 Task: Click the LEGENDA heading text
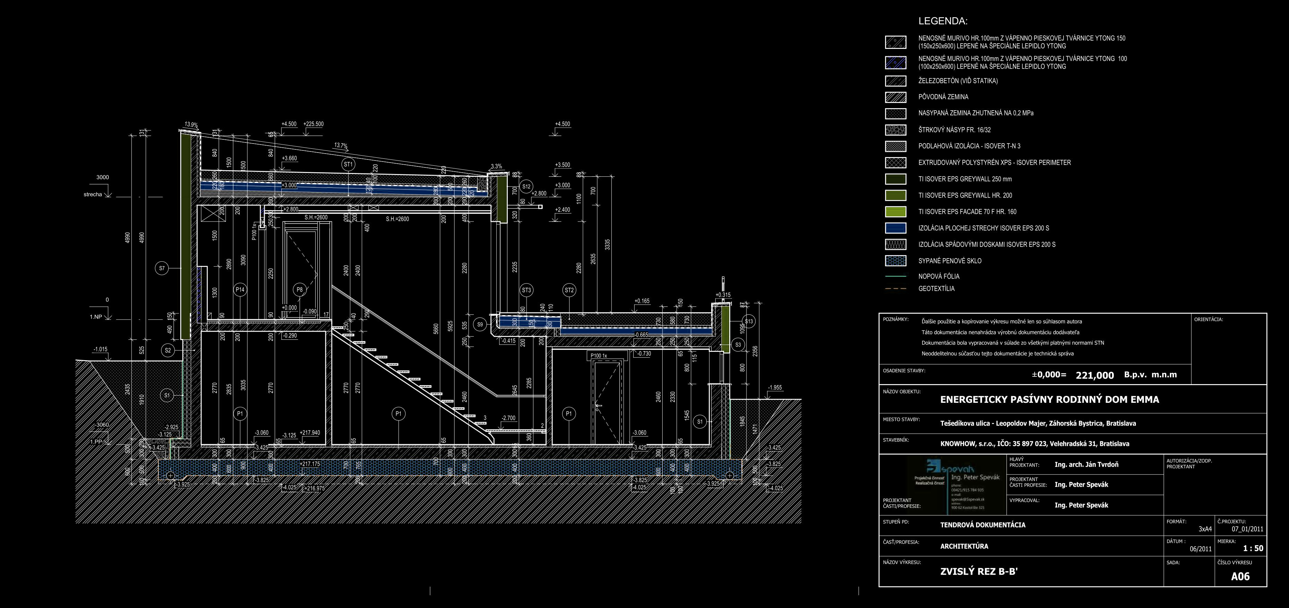pyautogui.click(x=943, y=21)
